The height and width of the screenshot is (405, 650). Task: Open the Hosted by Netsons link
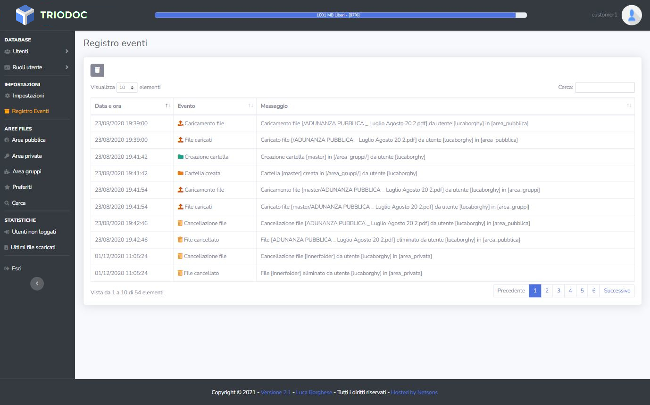(414, 392)
